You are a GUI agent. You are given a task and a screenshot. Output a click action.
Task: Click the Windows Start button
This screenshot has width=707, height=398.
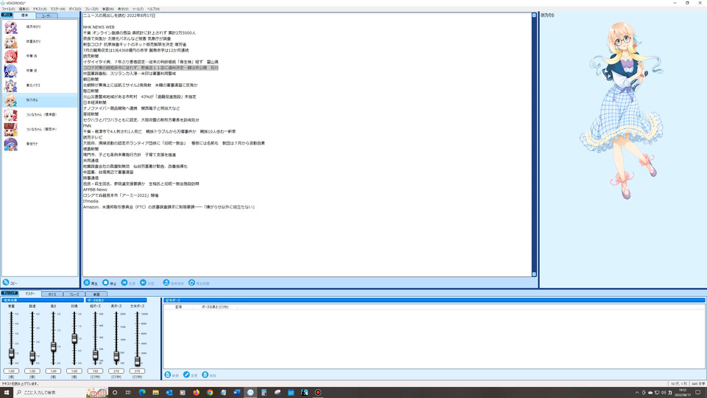(7, 393)
